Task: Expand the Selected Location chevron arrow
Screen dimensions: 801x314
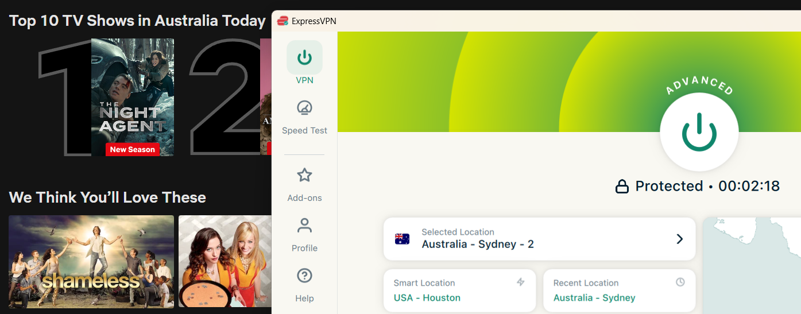Action: tap(680, 239)
